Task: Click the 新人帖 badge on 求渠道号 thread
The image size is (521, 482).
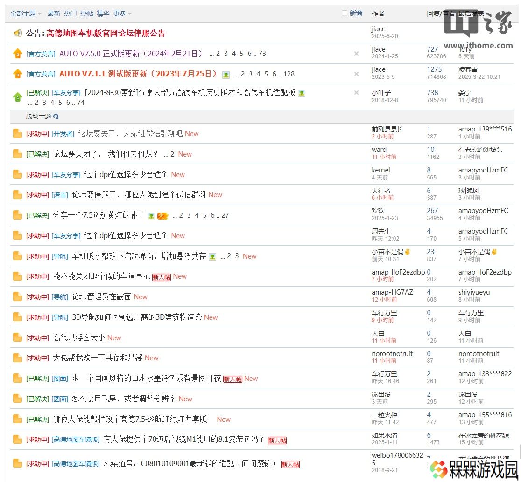Action: tap(290, 464)
